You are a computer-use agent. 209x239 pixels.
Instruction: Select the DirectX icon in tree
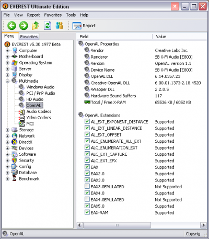pyautogui.click(x=14, y=142)
